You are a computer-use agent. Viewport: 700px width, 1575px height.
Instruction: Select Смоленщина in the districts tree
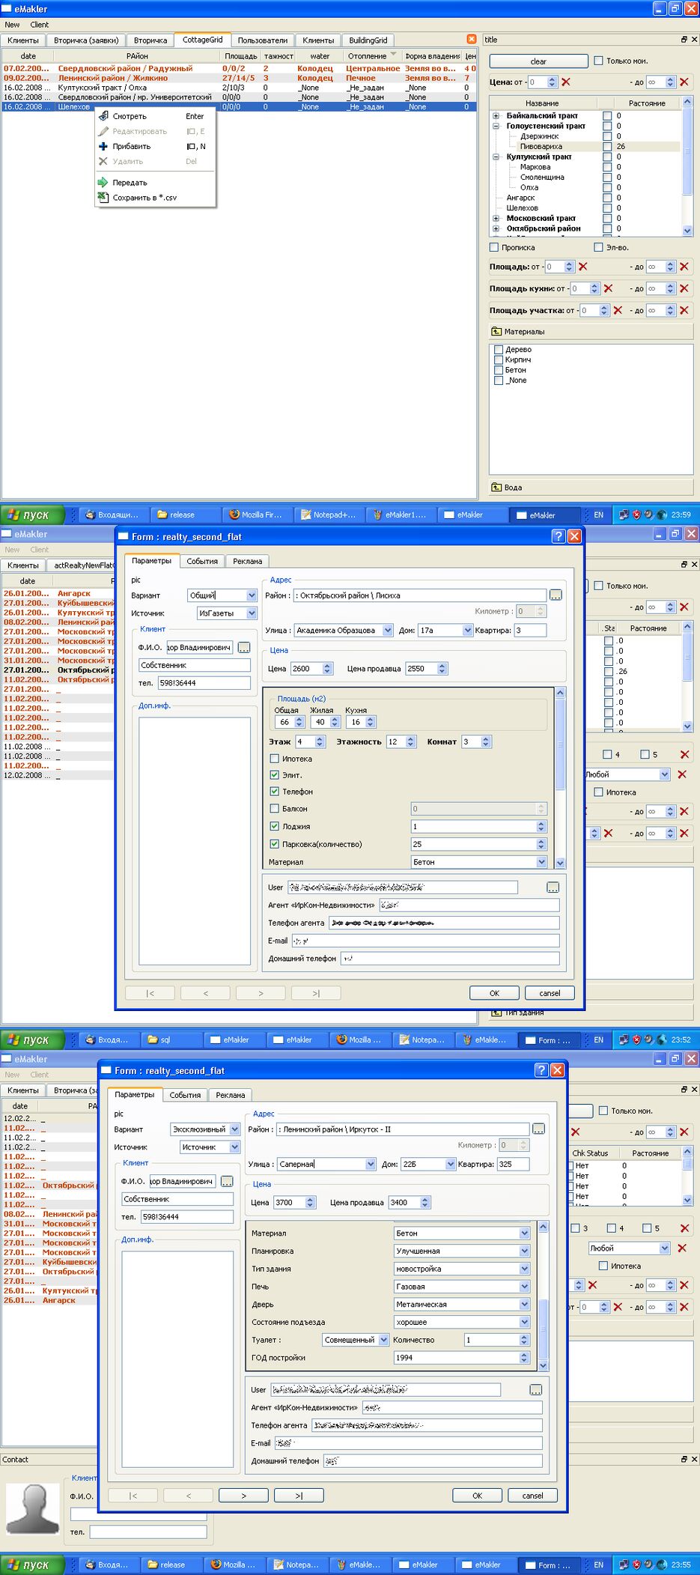[x=542, y=177]
